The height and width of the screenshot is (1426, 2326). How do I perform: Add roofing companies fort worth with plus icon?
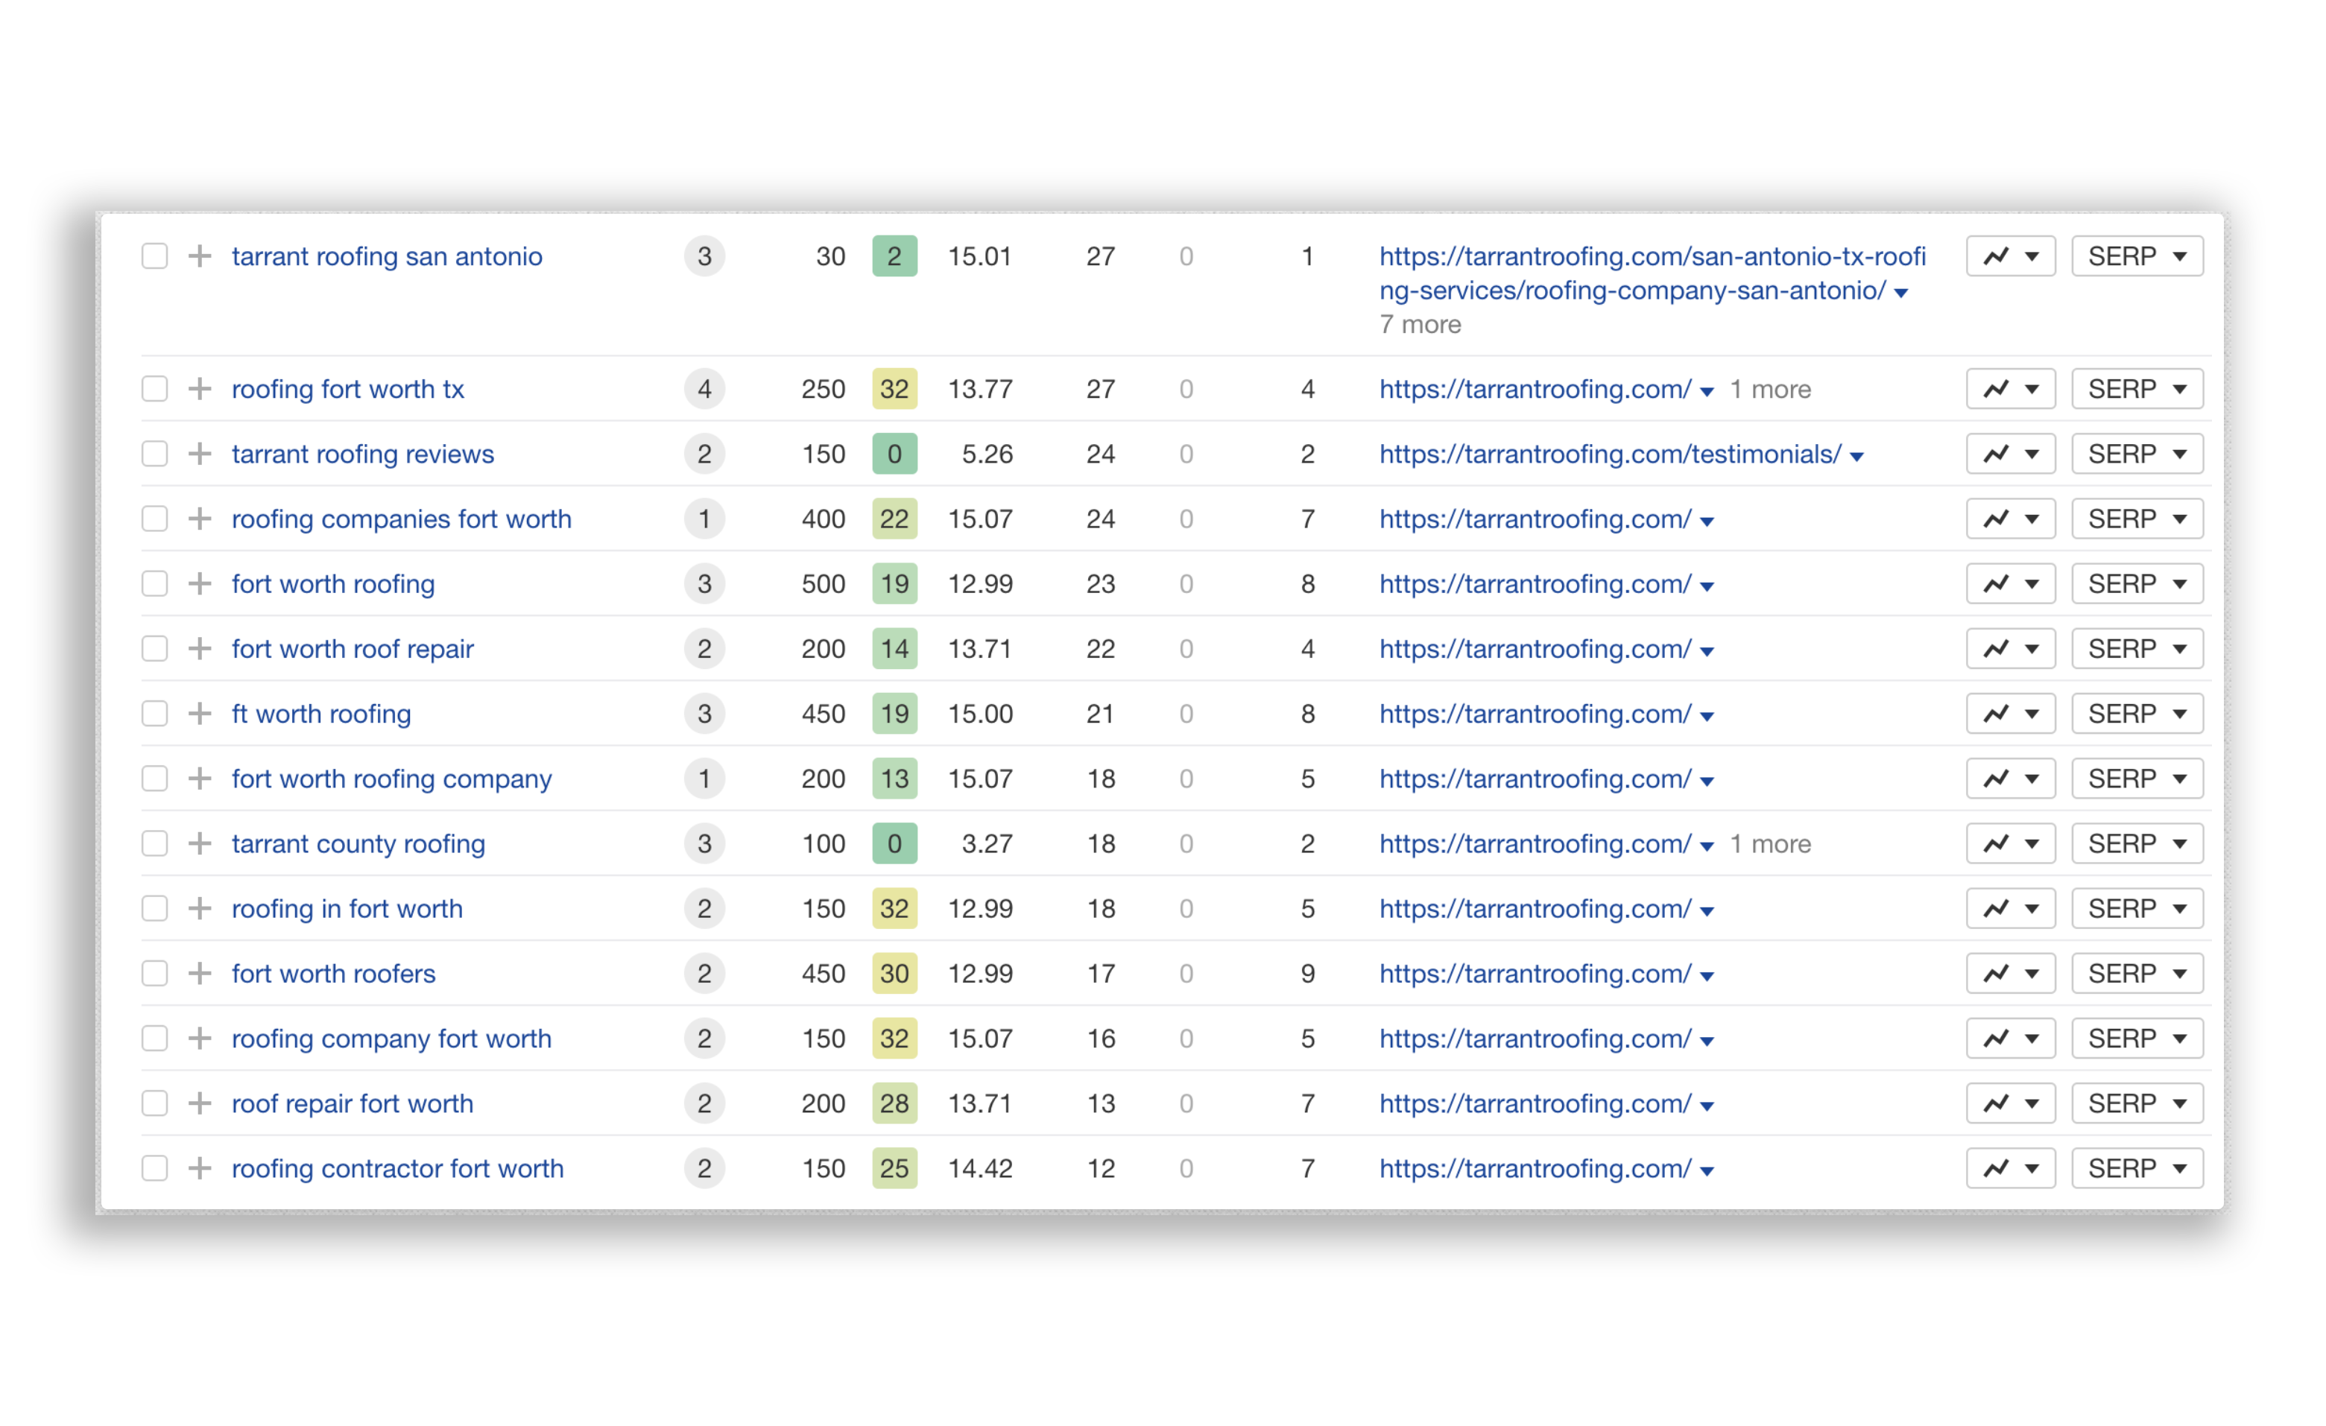(199, 518)
